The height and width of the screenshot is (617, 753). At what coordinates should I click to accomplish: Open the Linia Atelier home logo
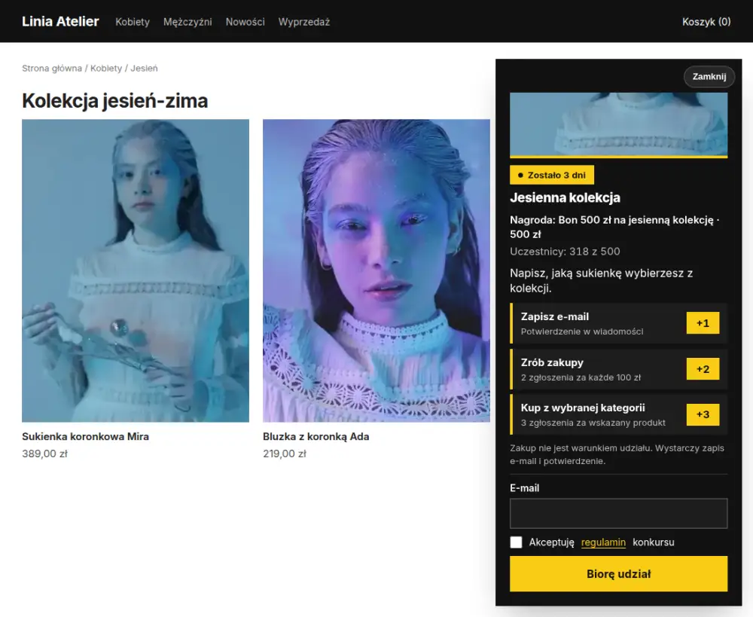tap(60, 22)
